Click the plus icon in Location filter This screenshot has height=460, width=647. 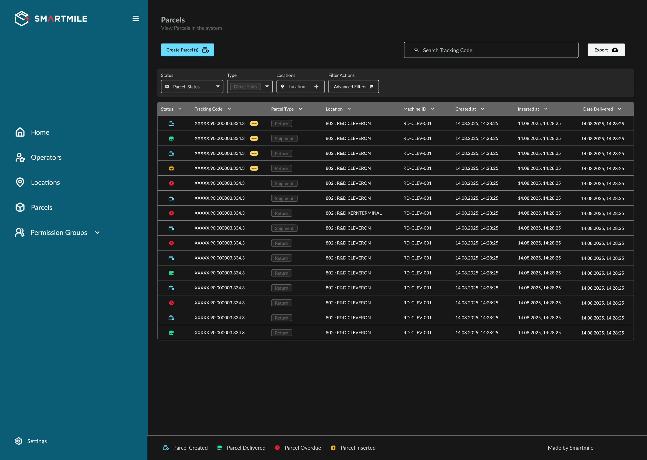click(316, 87)
